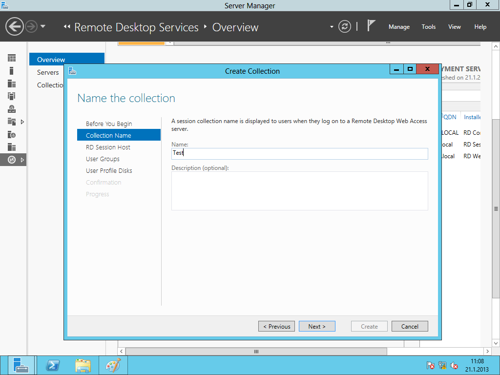Open the Manage menu

[399, 27]
